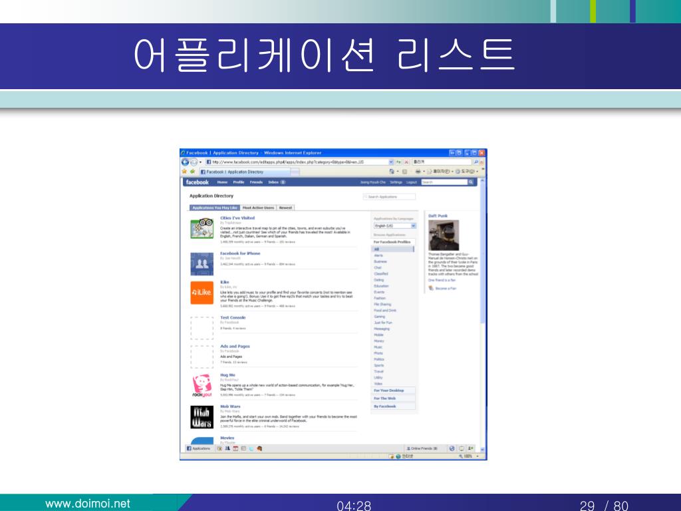Click the browser Back arrow button
Image resolution: width=681 pixels, height=511 pixels.
(x=185, y=162)
